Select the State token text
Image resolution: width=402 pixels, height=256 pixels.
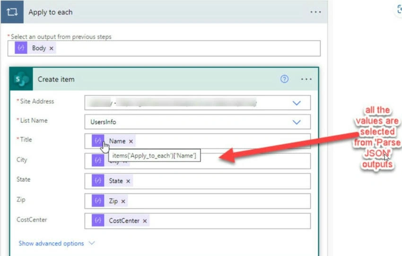(116, 181)
